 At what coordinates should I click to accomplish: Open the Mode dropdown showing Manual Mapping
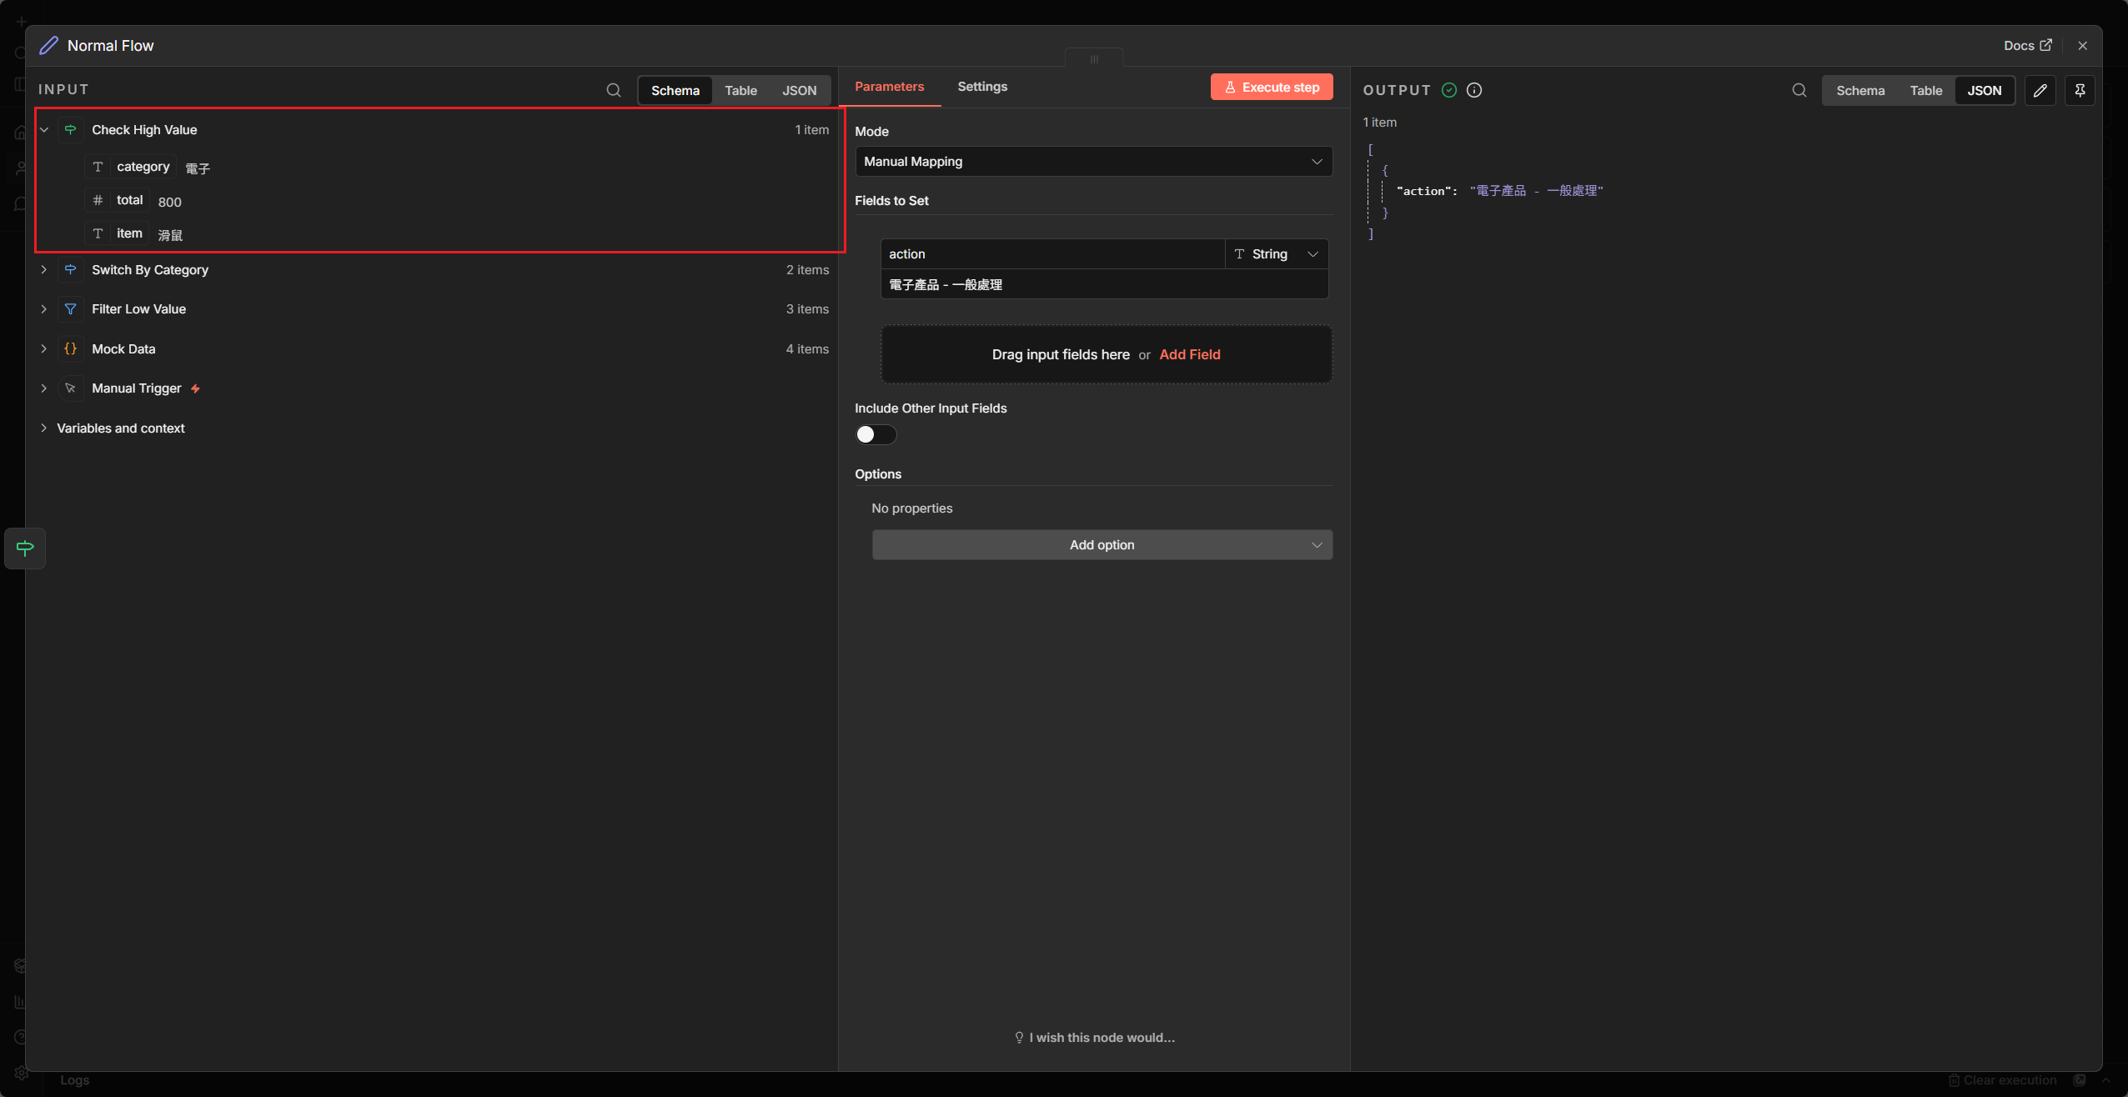click(x=1093, y=162)
